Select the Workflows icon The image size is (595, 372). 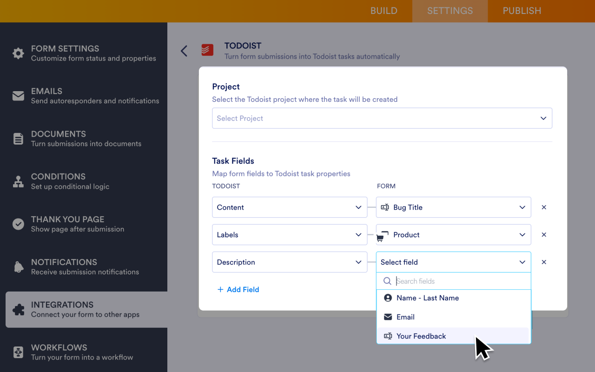[x=18, y=352]
